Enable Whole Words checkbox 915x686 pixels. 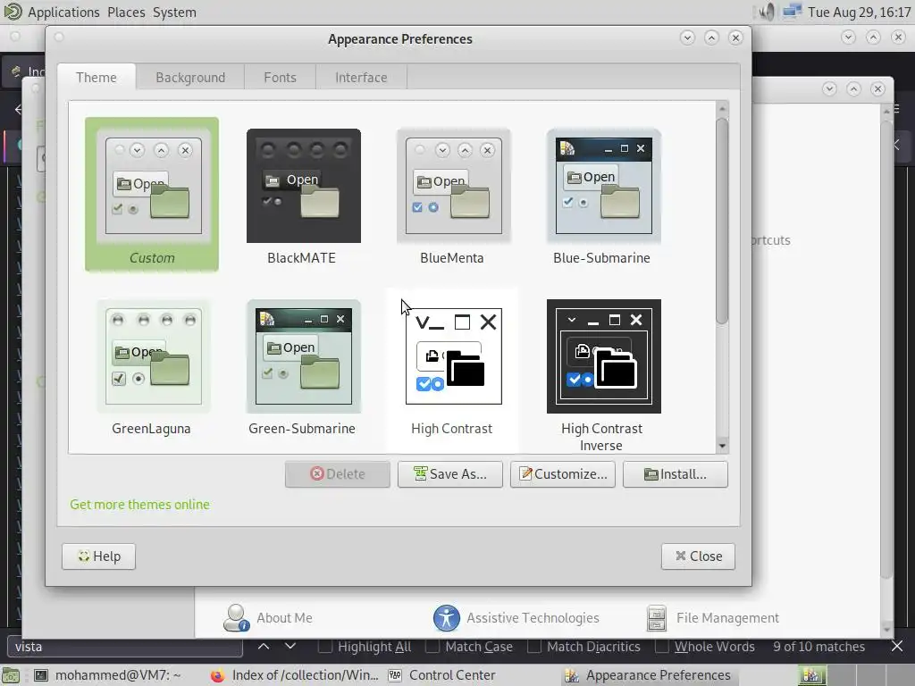click(x=662, y=647)
